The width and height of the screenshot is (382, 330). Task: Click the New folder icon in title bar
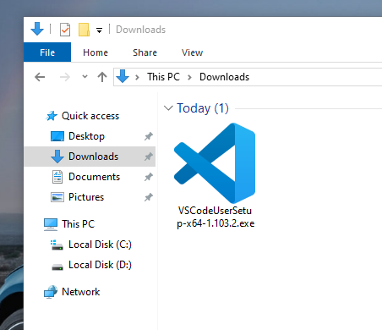[x=84, y=30]
